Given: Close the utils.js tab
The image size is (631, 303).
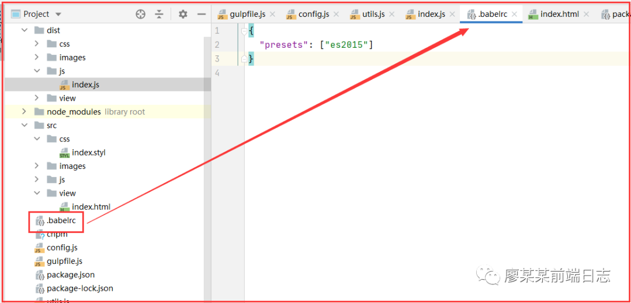Looking at the screenshot, I should 392,14.
